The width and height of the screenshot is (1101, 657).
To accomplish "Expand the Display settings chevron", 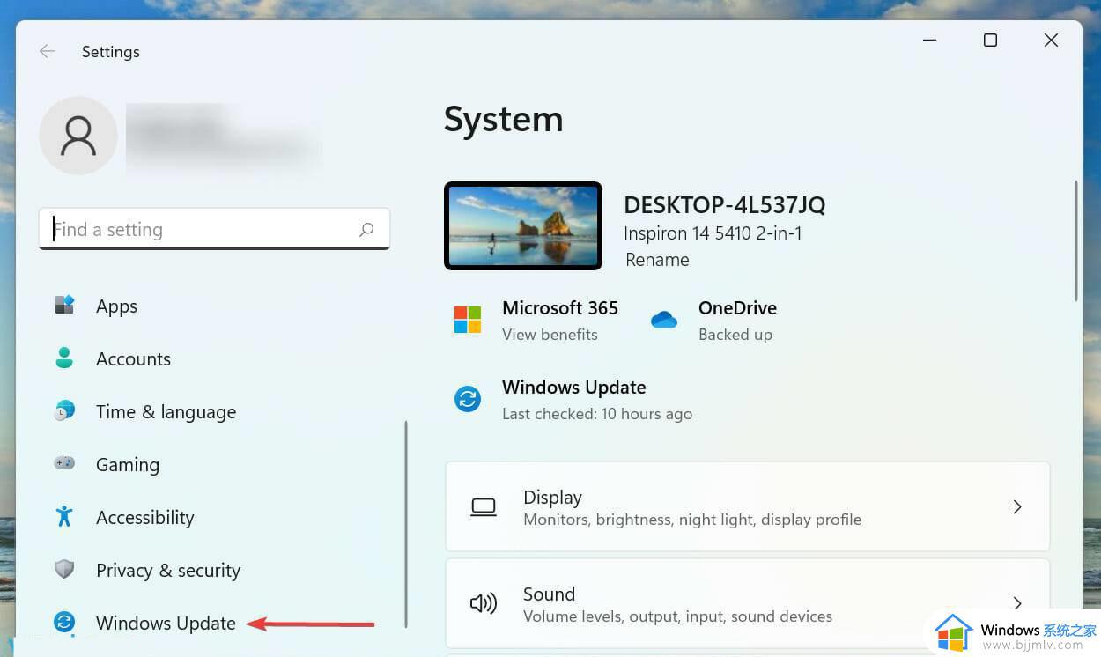I will pos(1017,506).
